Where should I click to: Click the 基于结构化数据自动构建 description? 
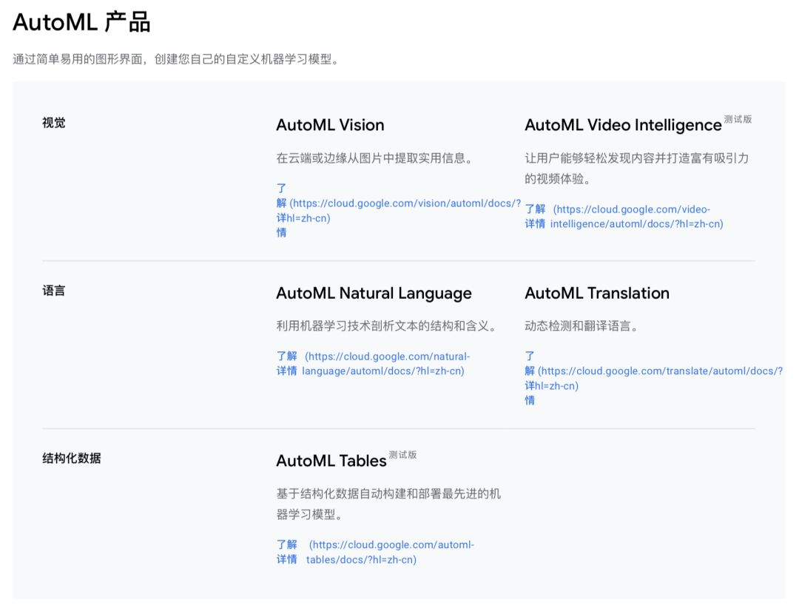click(389, 504)
